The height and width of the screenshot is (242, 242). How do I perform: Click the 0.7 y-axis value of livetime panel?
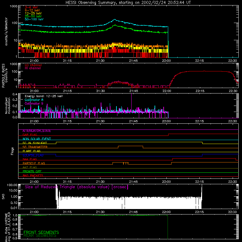[15, 229]
